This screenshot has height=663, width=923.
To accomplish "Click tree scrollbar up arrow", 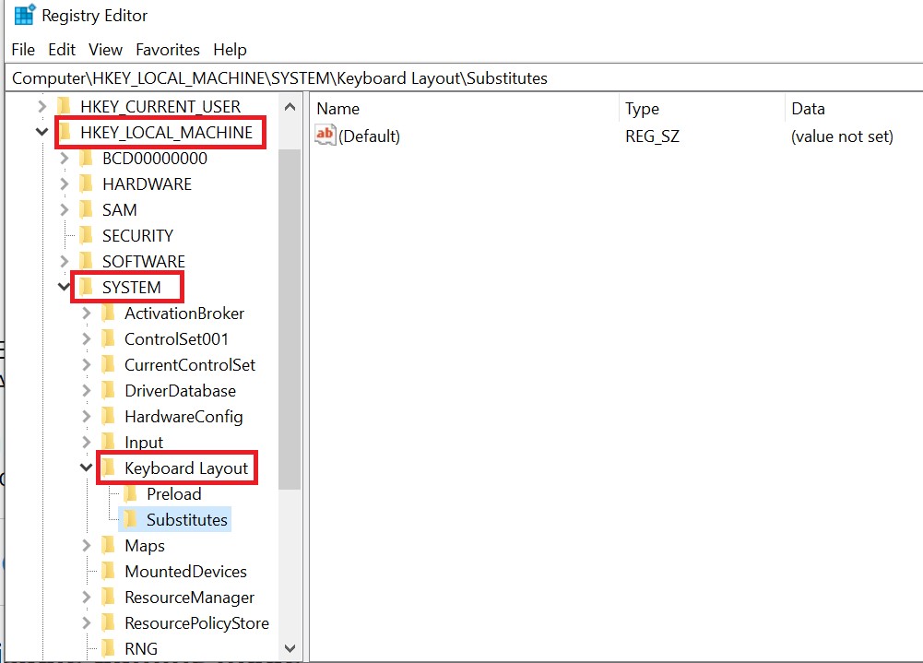I will point(290,107).
